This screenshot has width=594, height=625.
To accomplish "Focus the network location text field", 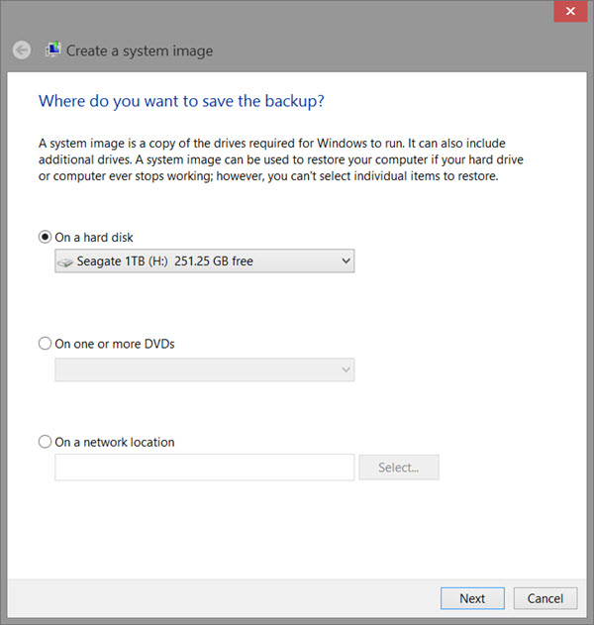I will 204,468.
